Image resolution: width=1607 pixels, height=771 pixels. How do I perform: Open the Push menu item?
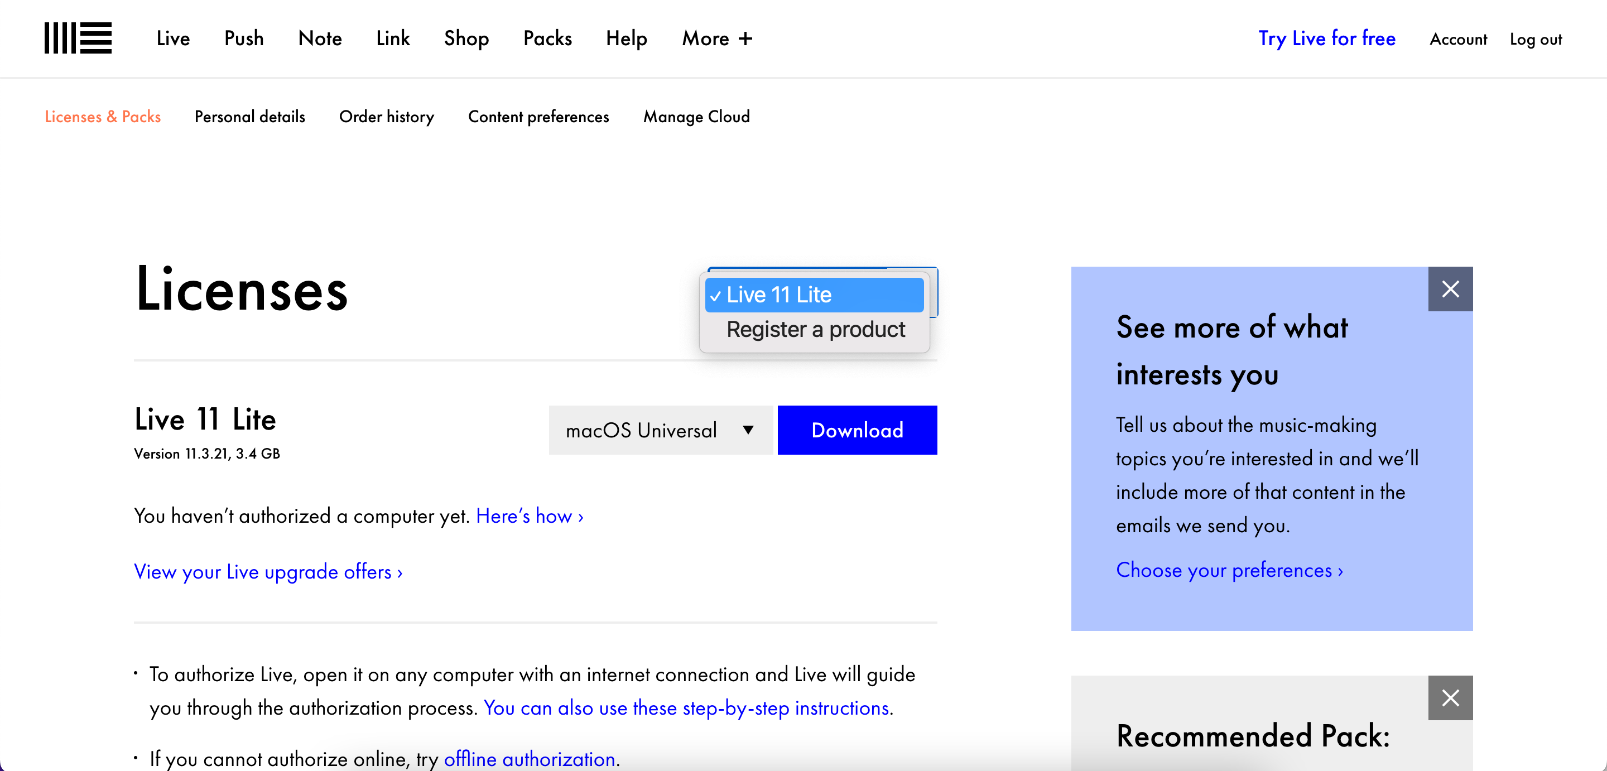pos(244,38)
